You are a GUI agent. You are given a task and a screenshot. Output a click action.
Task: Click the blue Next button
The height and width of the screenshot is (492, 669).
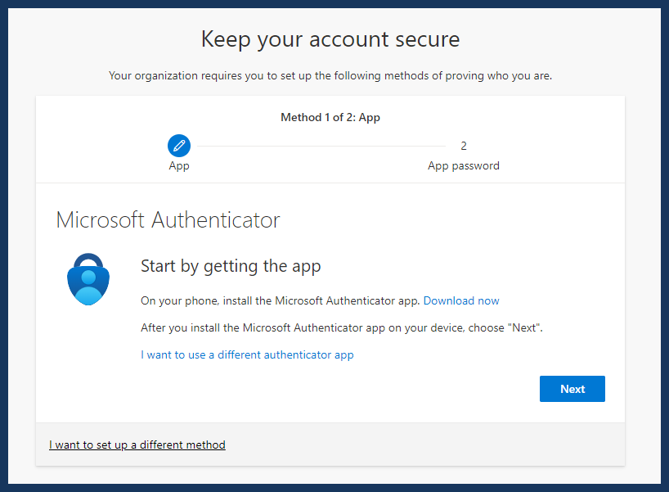coord(572,389)
